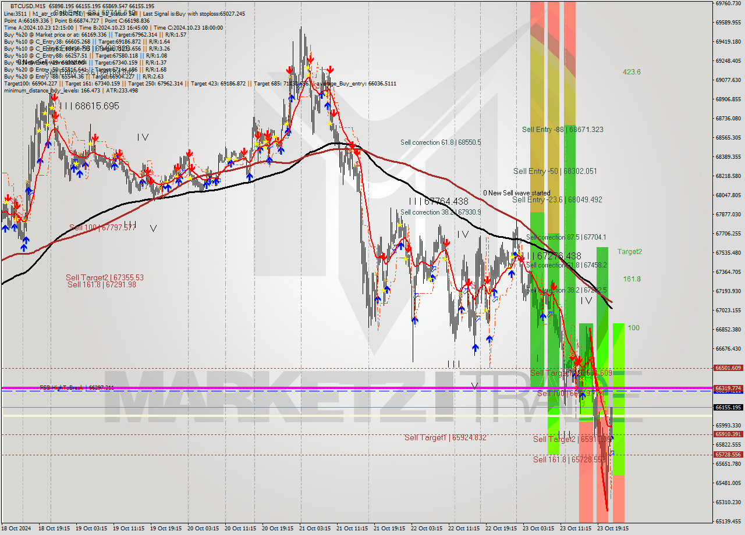This screenshot has height=535, width=745.
Task: Click the 66501.609 price tag on axis
Action: click(728, 368)
